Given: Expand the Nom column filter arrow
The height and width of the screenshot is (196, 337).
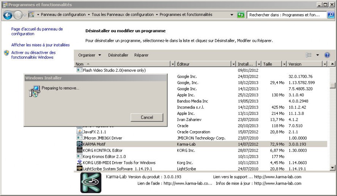Looking at the screenshot, I should click(173, 64).
